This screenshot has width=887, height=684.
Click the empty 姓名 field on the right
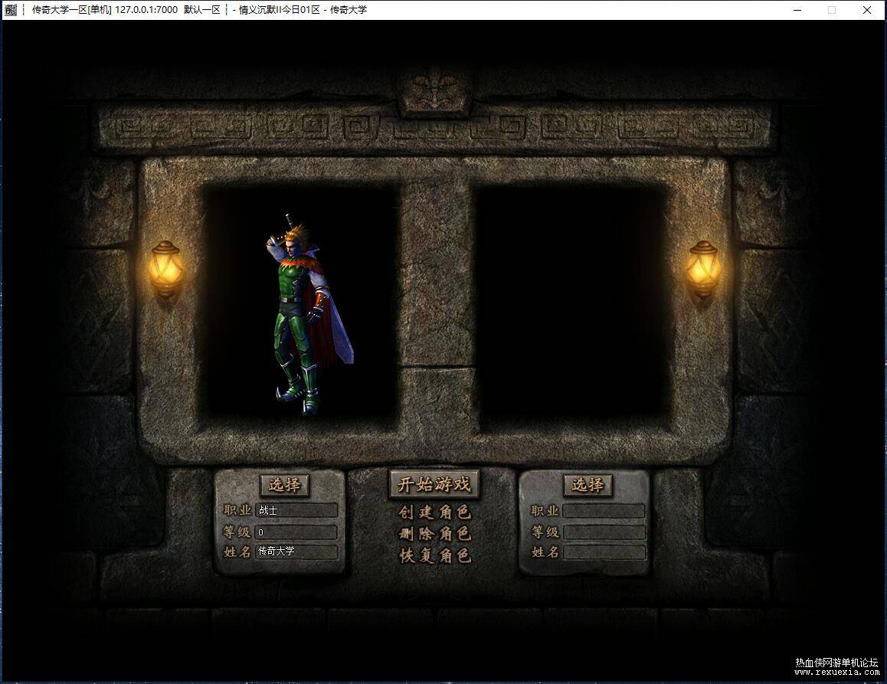point(604,552)
